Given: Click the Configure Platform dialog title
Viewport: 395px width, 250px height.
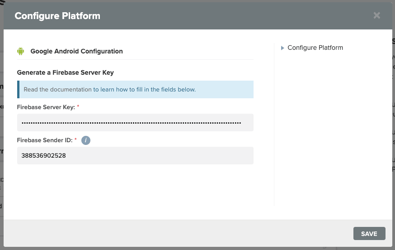Looking at the screenshot, I should pos(57,16).
